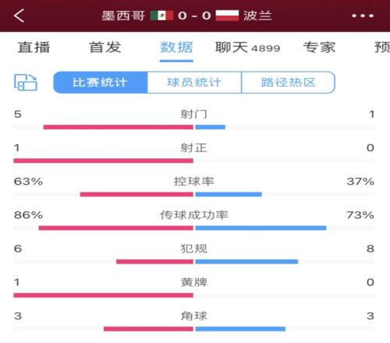390x343 pixels.
Task: Select the 数据 tab
Action: (x=176, y=48)
